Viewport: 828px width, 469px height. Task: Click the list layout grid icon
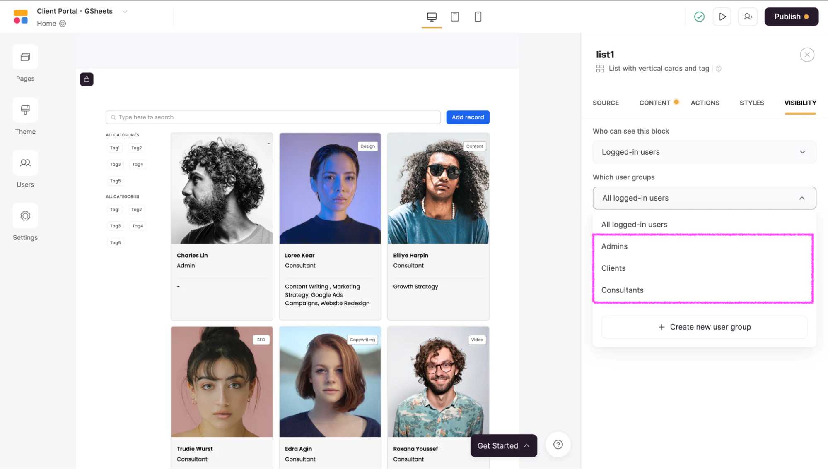600,69
